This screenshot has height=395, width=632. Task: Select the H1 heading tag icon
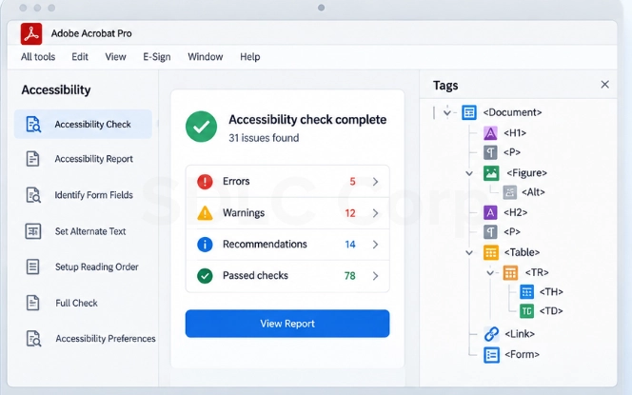(x=490, y=133)
